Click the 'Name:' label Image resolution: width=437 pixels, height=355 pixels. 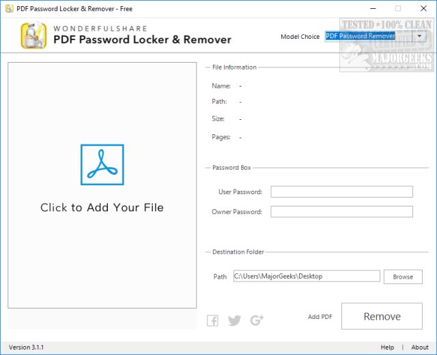pos(221,86)
